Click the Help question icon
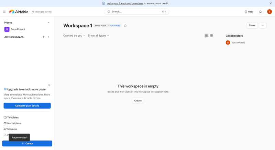 pyautogui.click(x=246, y=12)
